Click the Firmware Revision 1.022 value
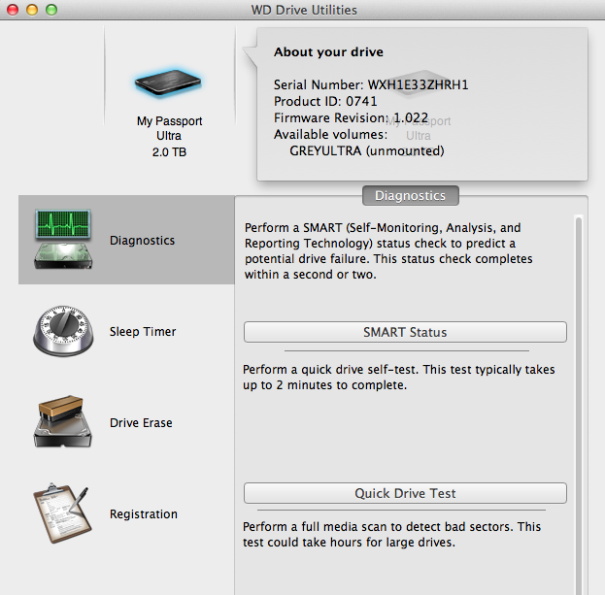605x595 pixels. (411, 117)
